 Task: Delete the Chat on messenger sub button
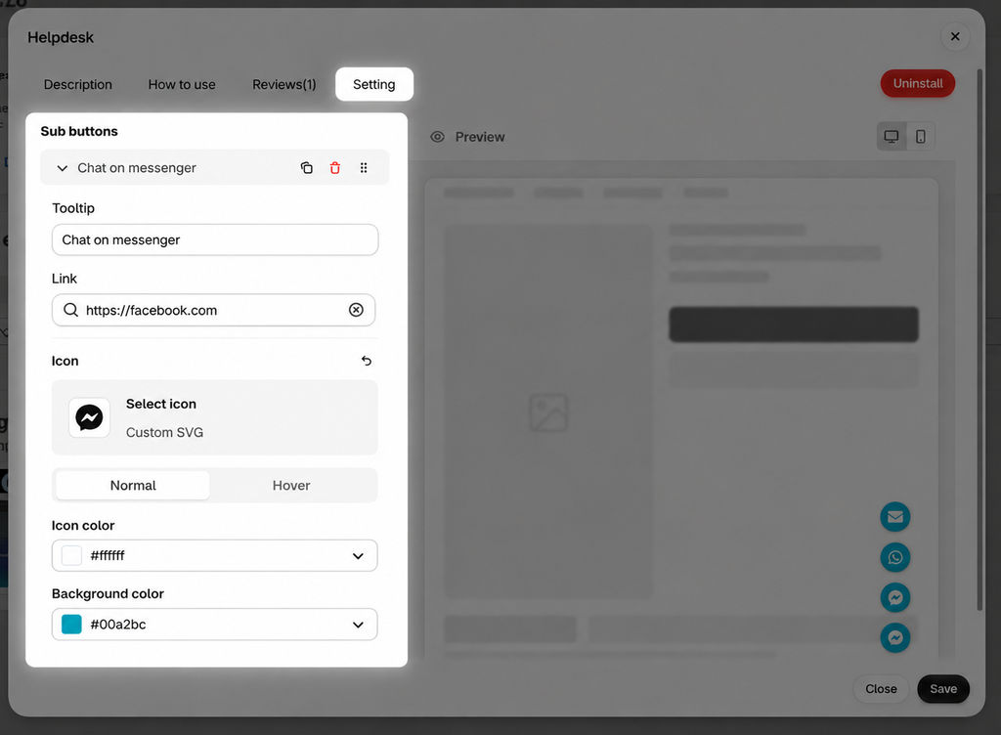point(335,168)
